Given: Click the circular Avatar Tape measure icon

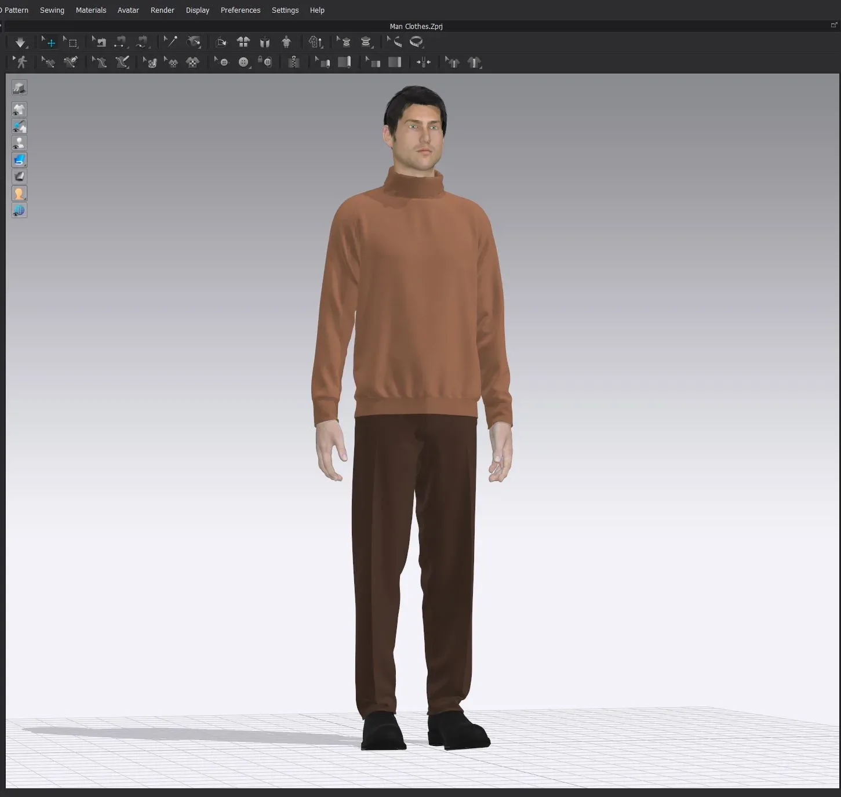Looking at the screenshot, I should pos(416,42).
